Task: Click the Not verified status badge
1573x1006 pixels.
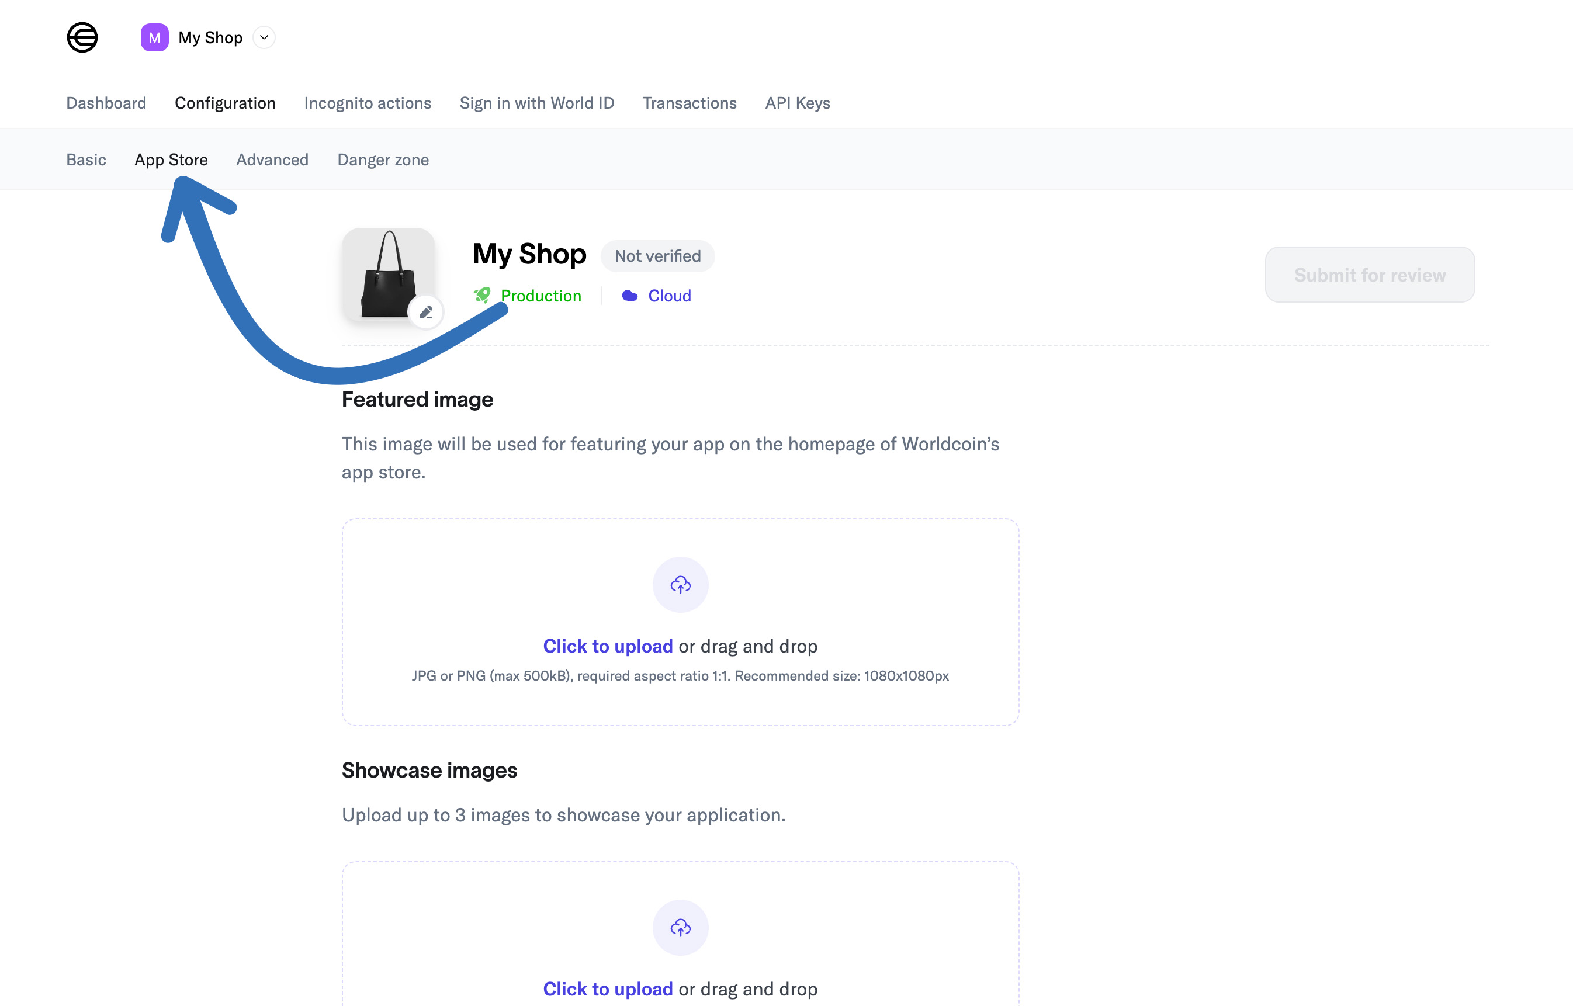Action: click(x=658, y=256)
